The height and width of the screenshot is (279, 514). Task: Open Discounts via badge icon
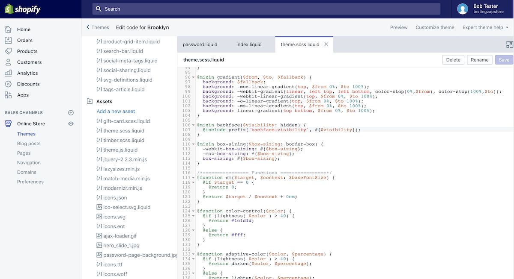(x=8, y=84)
